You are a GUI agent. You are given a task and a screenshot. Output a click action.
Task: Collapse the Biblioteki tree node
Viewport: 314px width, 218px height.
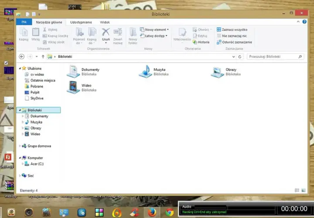click(20, 110)
